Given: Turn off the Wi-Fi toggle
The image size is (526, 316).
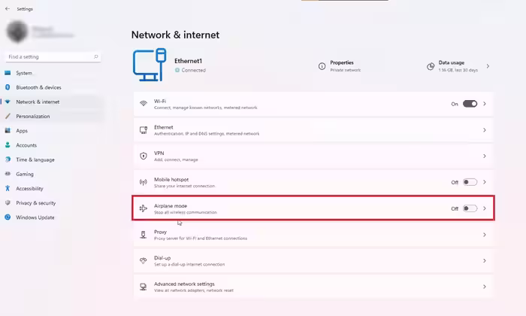Looking at the screenshot, I should [470, 104].
